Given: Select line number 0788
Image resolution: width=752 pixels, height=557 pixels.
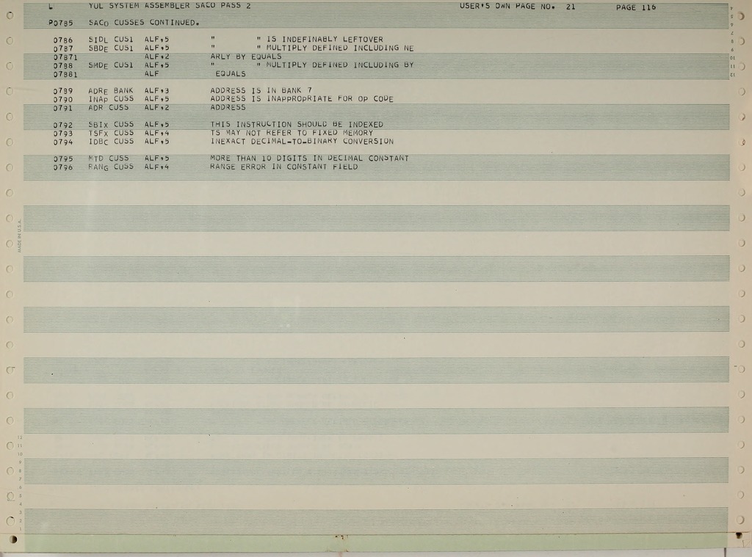Looking at the screenshot, I should pyautogui.click(x=63, y=65).
